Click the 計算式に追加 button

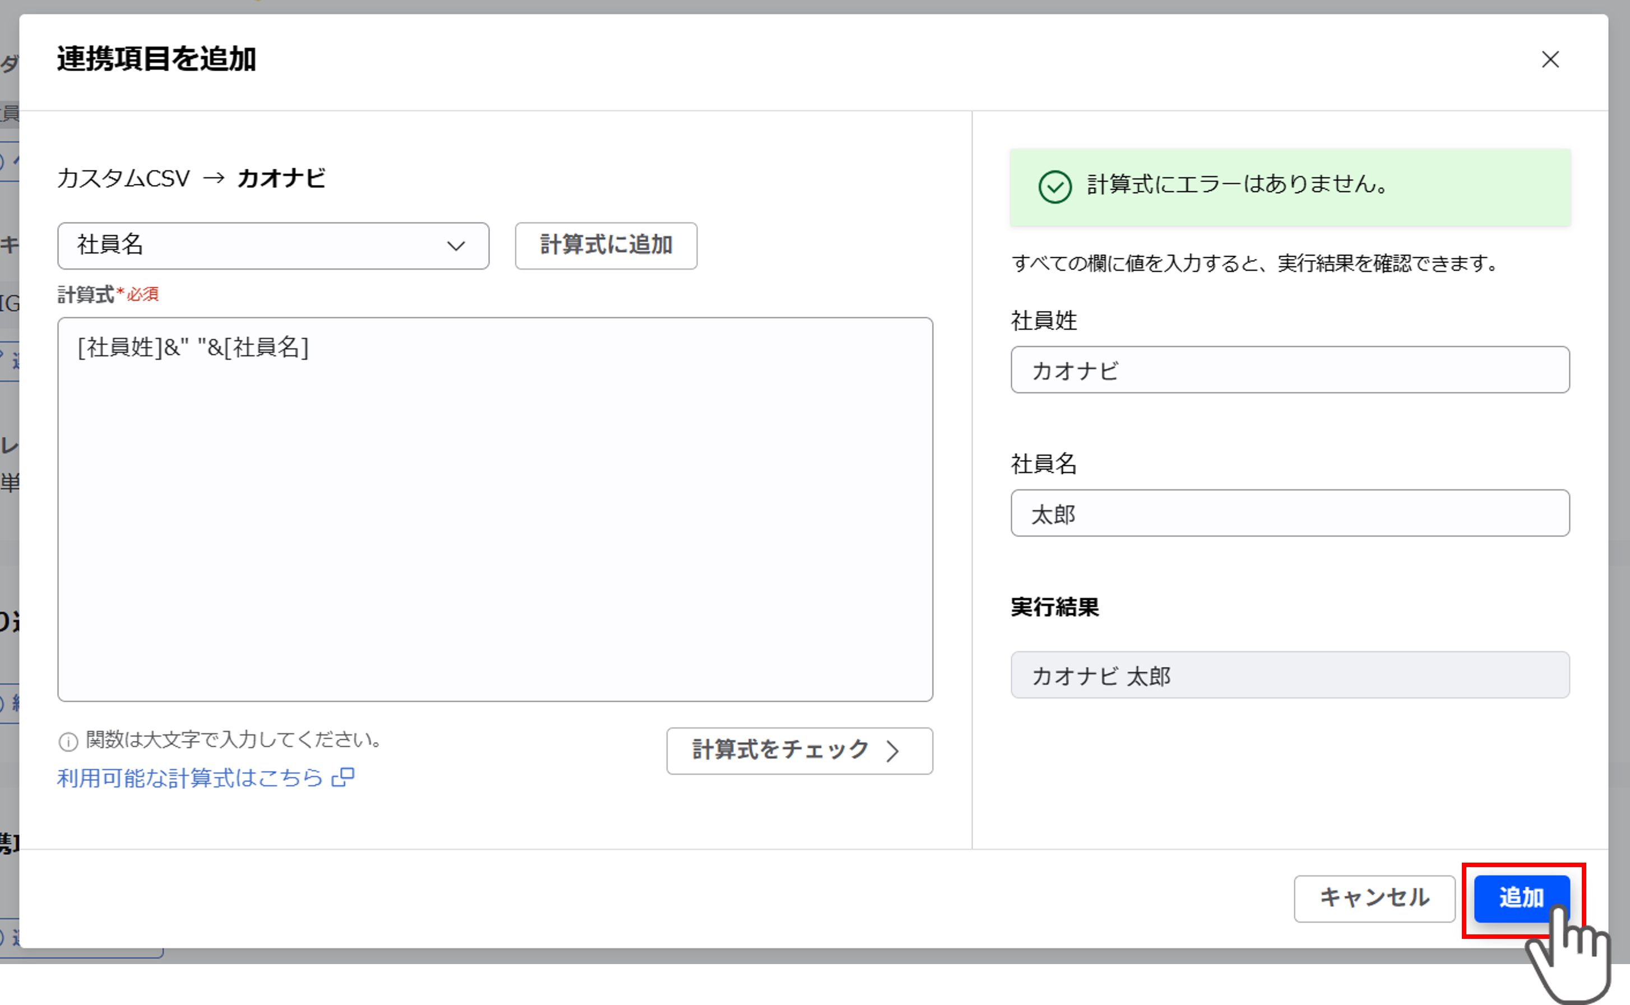click(x=606, y=246)
